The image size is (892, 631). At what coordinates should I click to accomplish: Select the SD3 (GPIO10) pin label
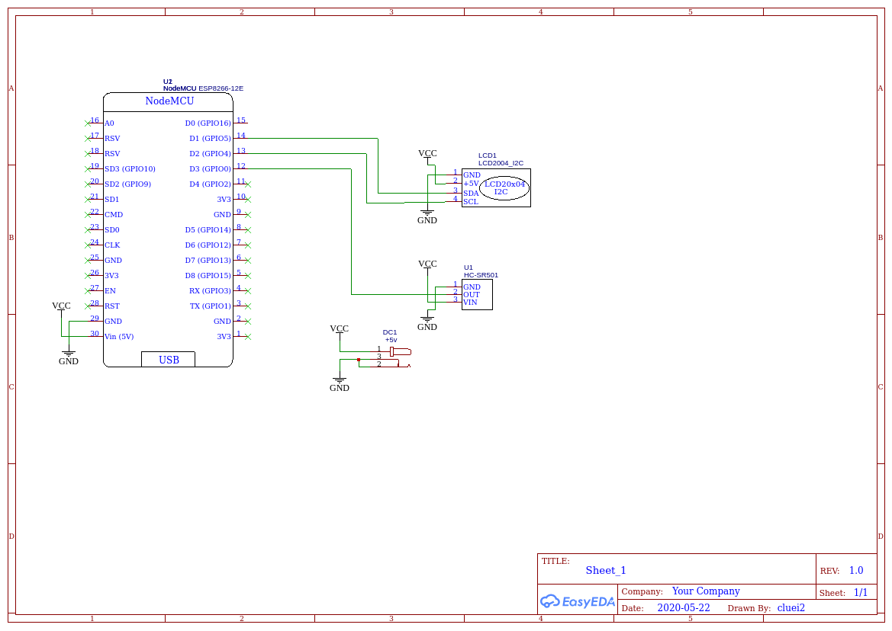[x=130, y=169]
